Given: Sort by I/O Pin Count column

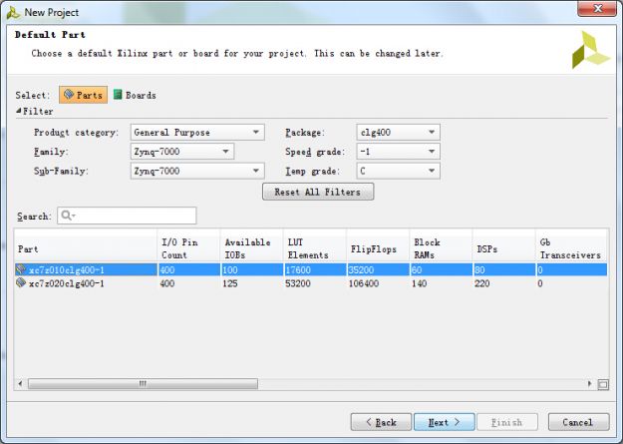Looking at the screenshot, I should tap(188, 248).
